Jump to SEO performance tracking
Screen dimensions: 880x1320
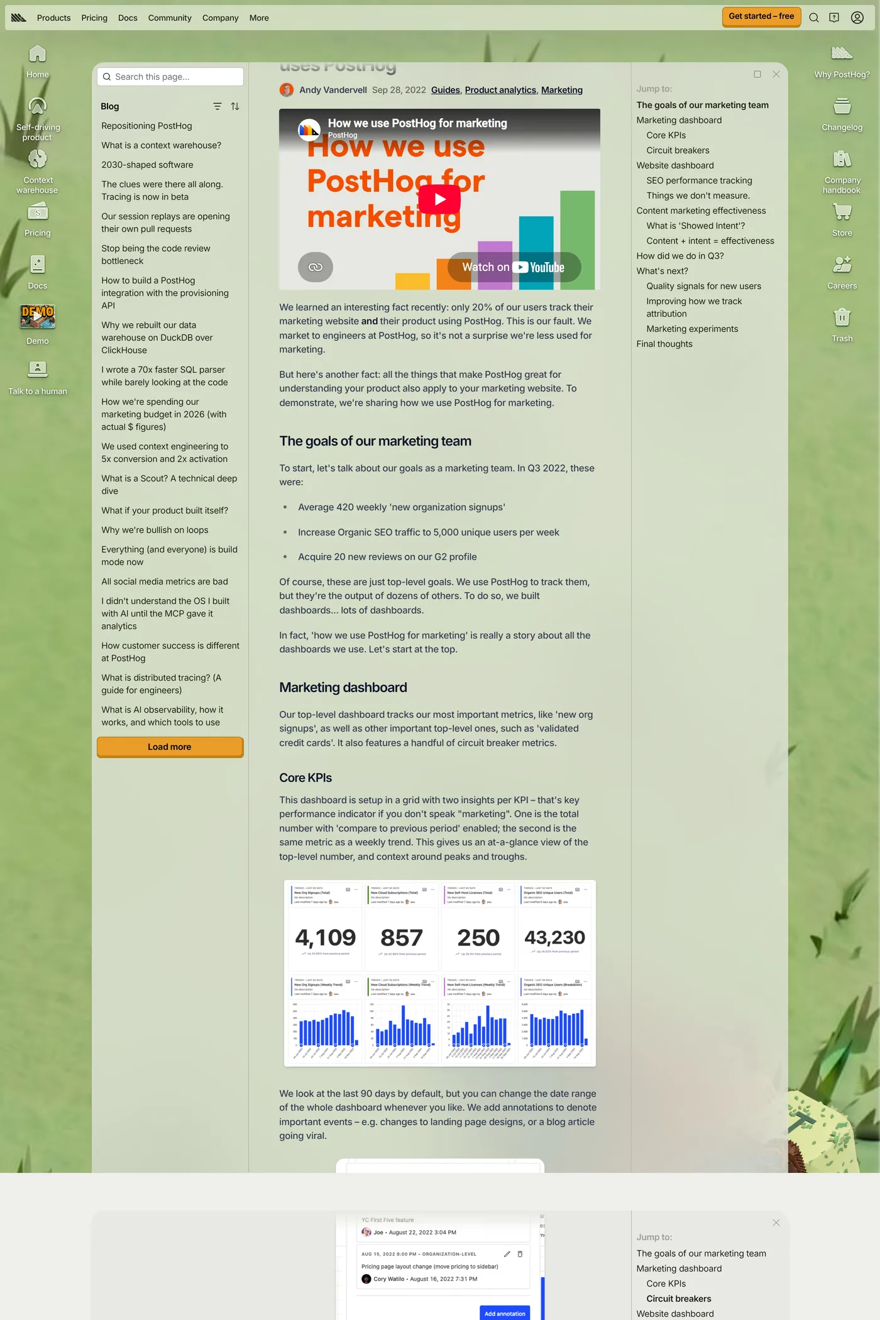point(700,180)
